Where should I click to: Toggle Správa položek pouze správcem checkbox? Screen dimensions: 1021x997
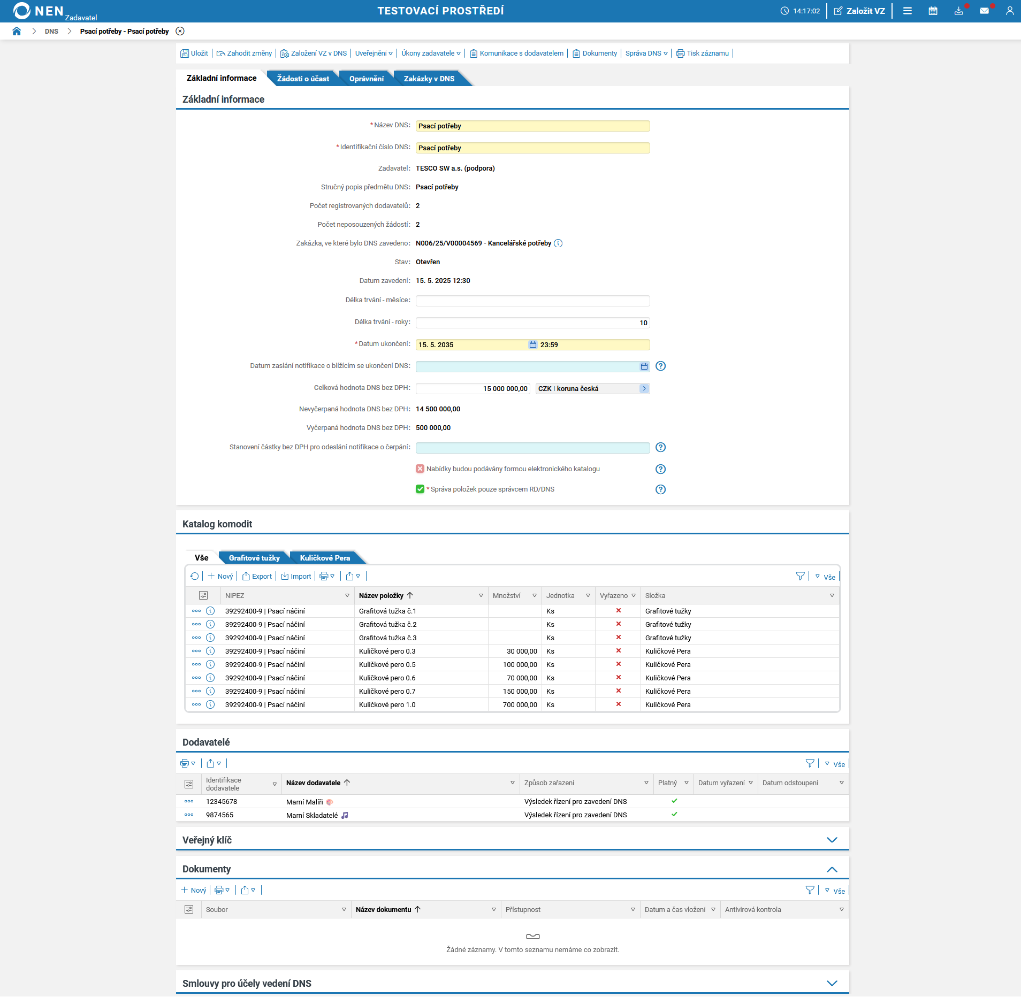click(x=420, y=489)
